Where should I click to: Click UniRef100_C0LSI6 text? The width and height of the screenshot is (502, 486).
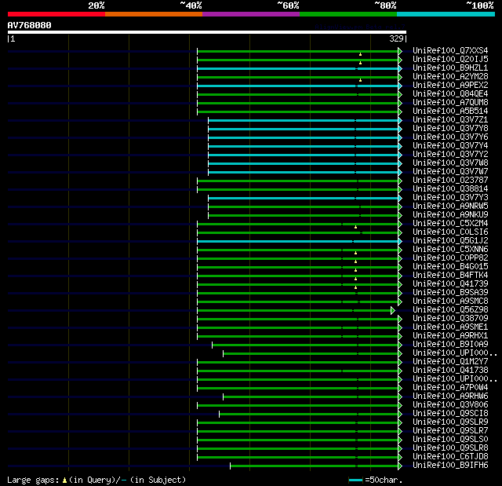coord(450,232)
